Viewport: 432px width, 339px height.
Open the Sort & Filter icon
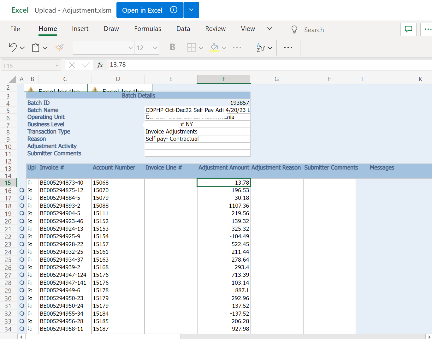[261, 48]
